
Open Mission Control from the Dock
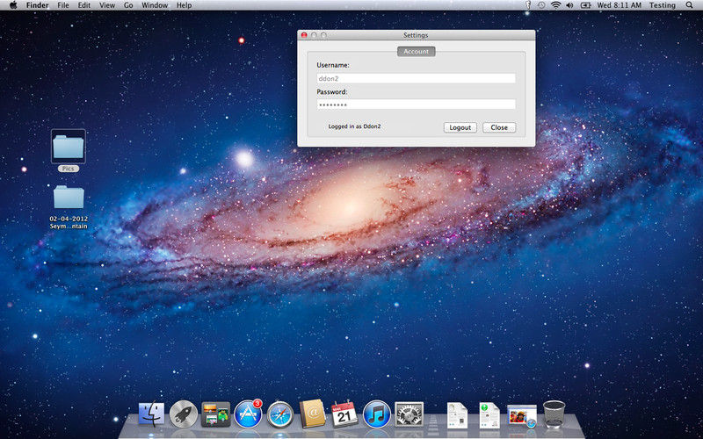pyautogui.click(x=215, y=414)
